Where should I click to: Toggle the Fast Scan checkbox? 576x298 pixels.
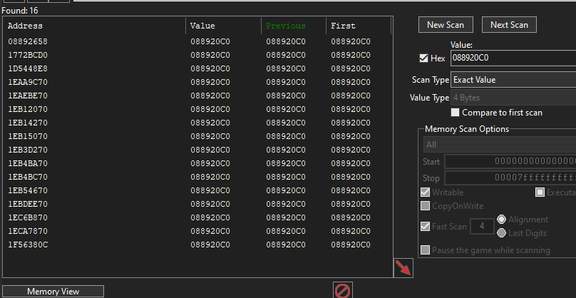click(426, 226)
